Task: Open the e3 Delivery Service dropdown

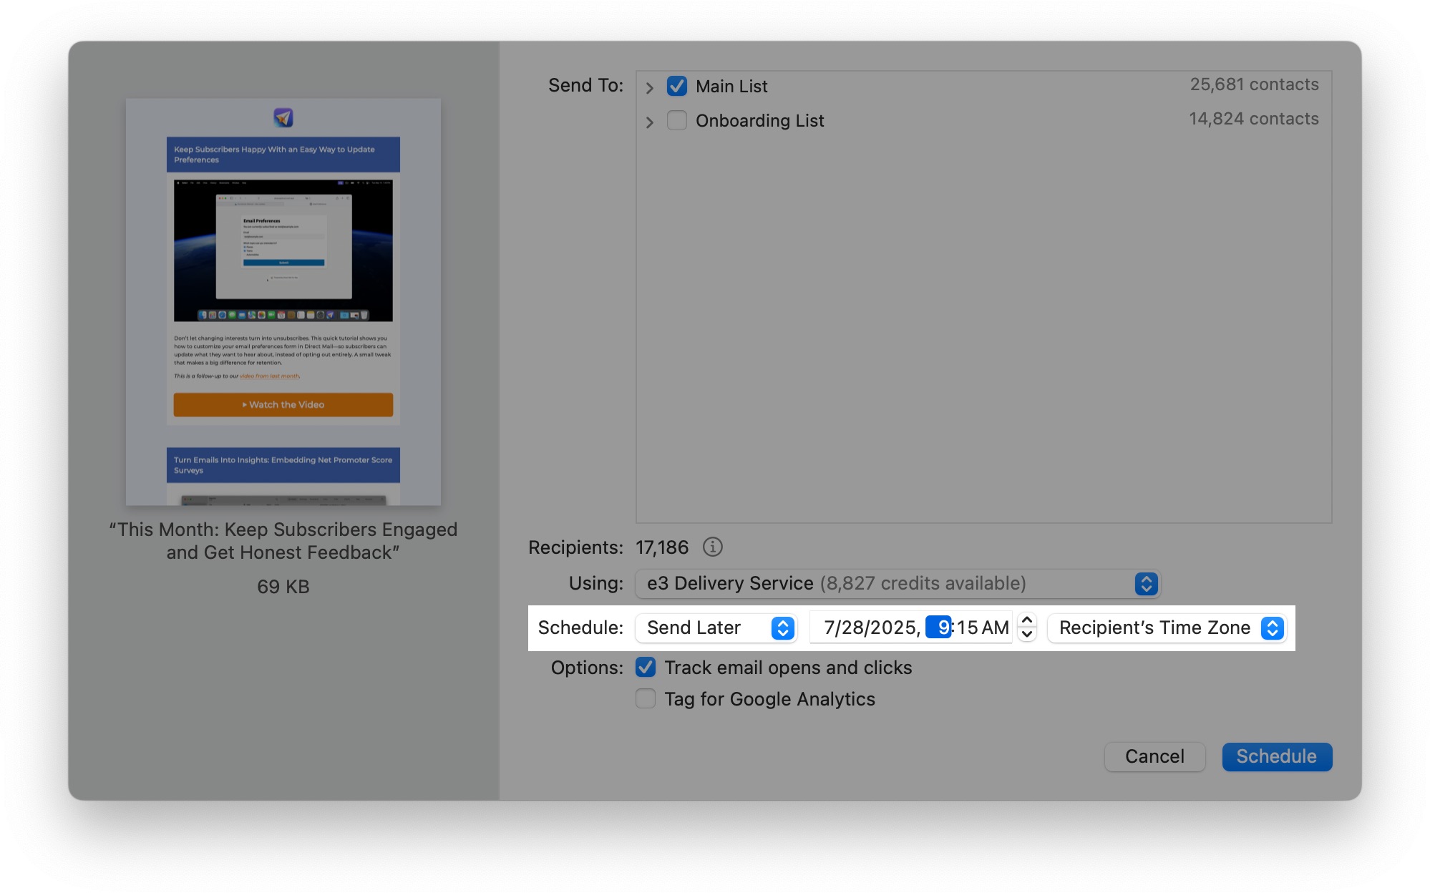Action: [x=898, y=584]
